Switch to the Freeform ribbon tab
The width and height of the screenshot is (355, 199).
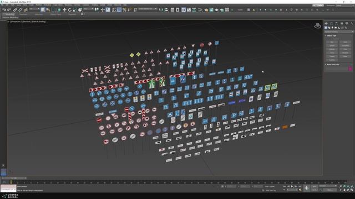23,14
